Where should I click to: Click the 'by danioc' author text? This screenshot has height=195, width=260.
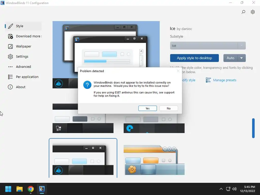tap(184, 29)
